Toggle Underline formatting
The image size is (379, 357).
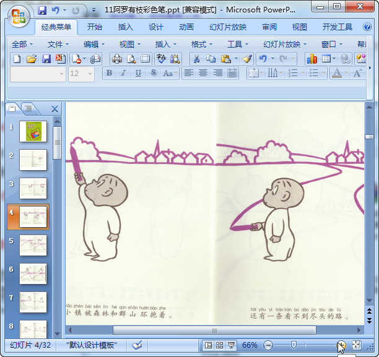[138, 73]
